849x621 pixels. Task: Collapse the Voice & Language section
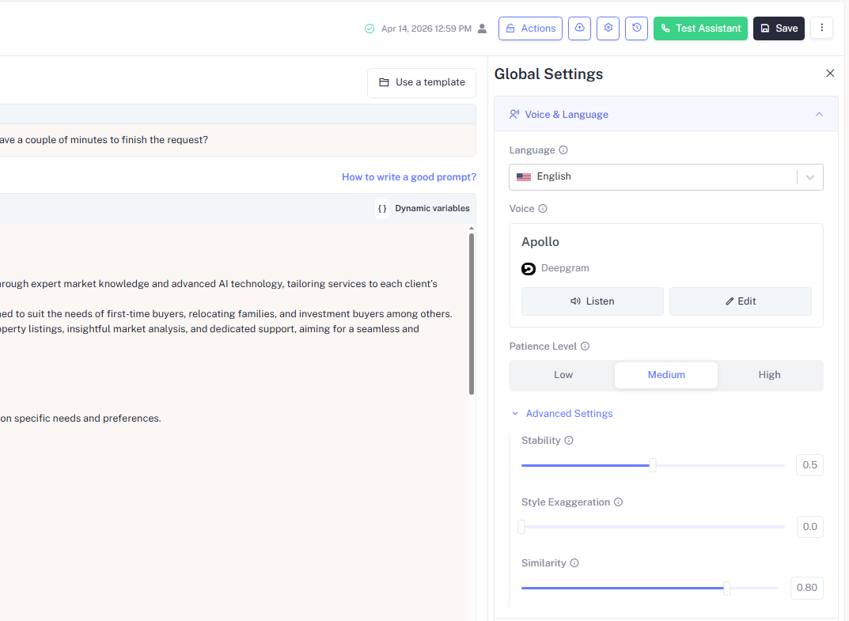click(819, 115)
